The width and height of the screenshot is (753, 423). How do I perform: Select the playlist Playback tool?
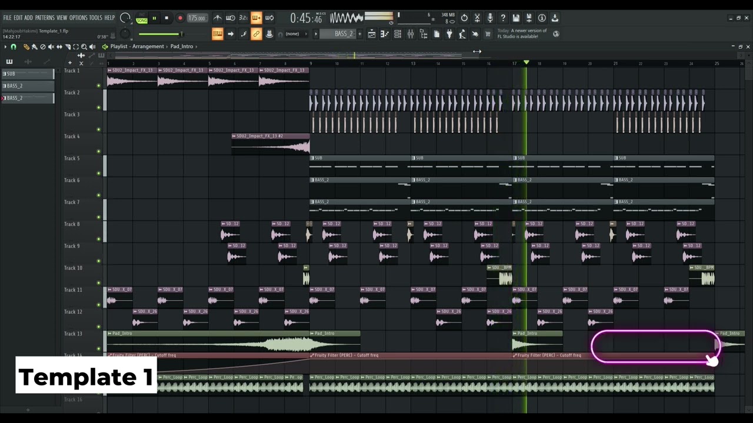(x=92, y=46)
